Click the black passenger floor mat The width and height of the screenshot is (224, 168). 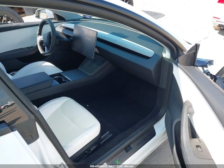click(x=119, y=111)
